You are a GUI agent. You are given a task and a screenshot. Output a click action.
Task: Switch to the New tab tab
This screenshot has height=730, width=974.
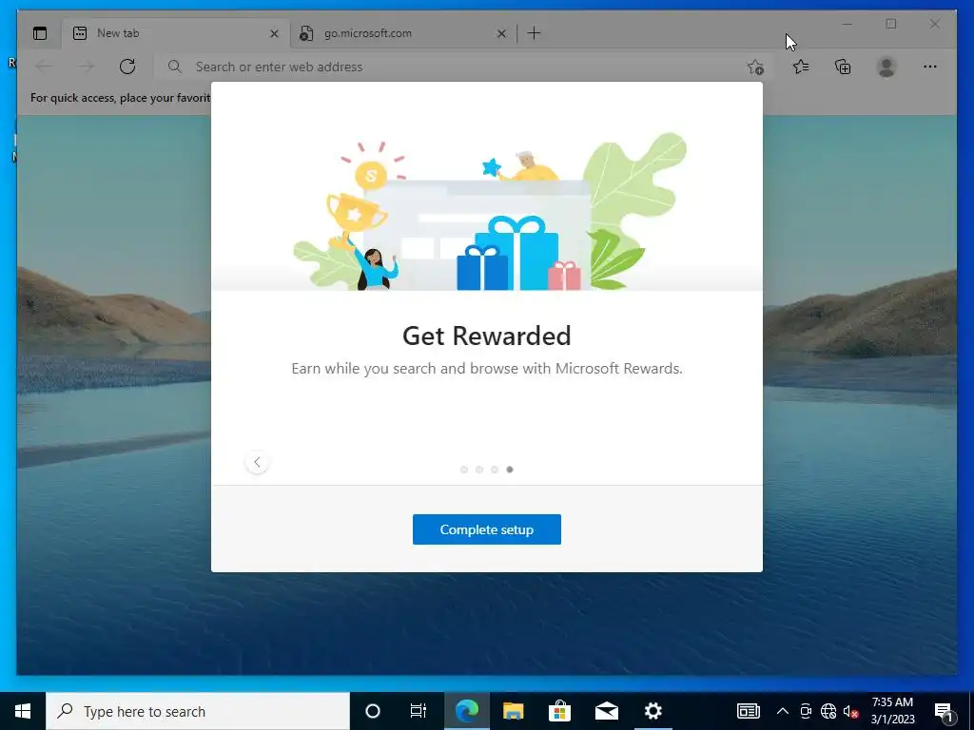[x=175, y=33]
